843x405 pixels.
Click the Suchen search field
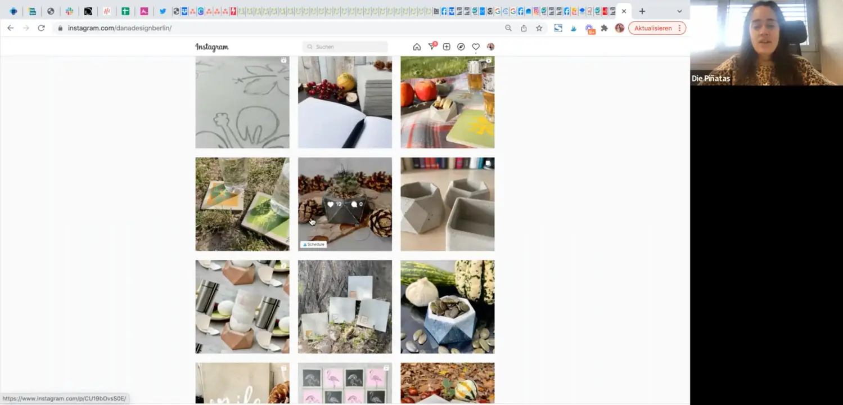pos(345,47)
